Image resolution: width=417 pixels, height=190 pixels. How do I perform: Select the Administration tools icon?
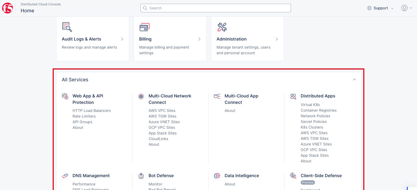[x=222, y=27]
